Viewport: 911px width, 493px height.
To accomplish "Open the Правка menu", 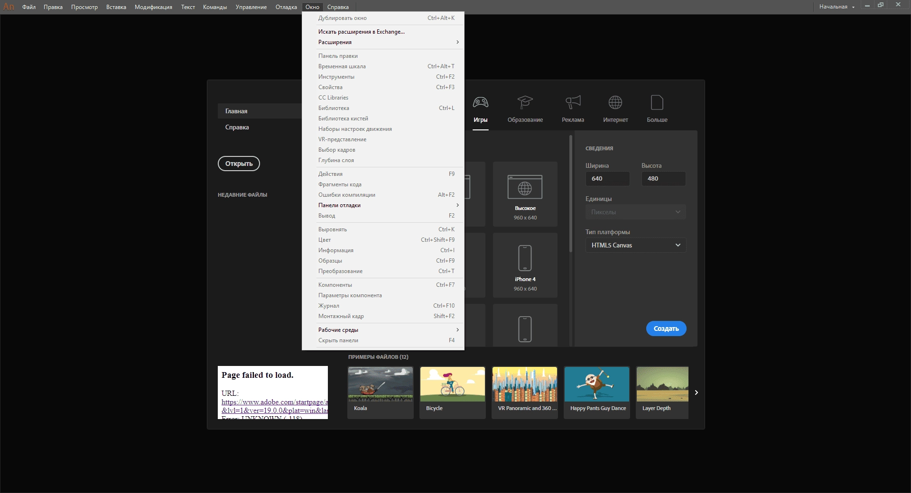I will 53,7.
